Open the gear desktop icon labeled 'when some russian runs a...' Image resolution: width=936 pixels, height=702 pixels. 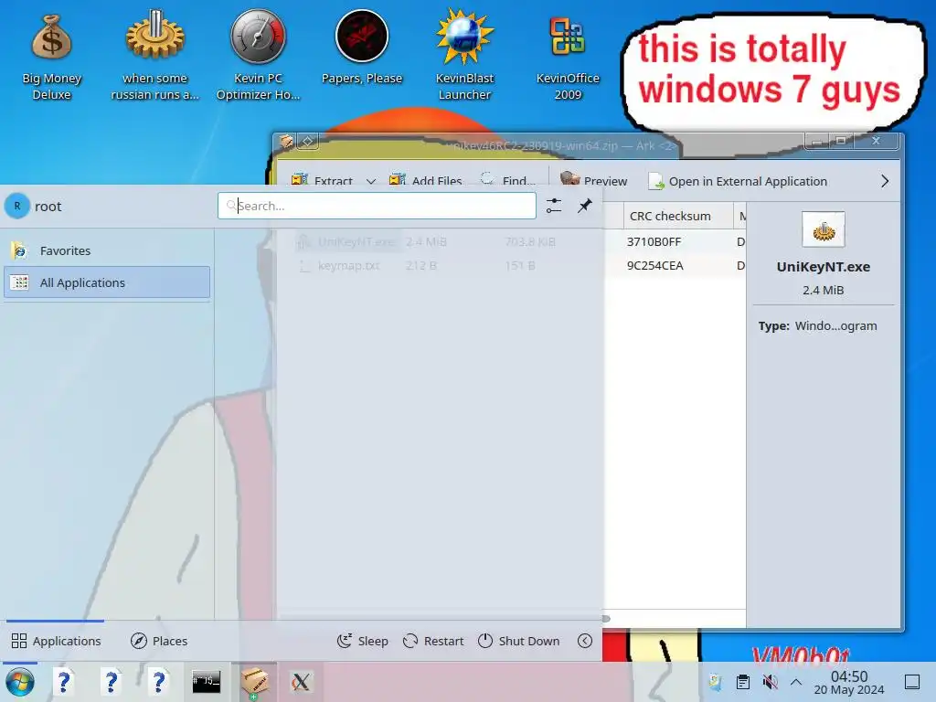154,55
